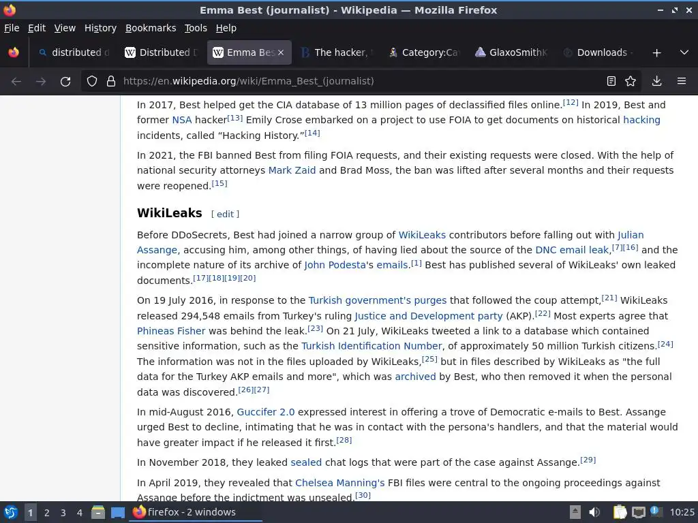Switch to workspace 3

click(x=63, y=513)
